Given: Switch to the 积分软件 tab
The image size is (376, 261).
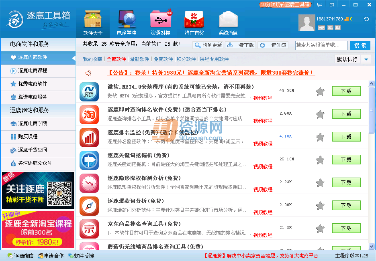Looking at the screenshot, I should [x=186, y=59].
